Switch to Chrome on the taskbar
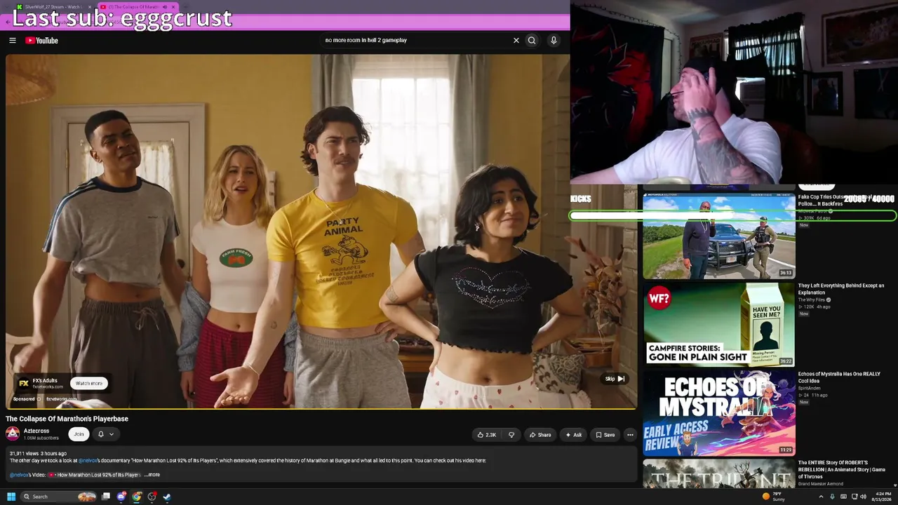 [x=137, y=497]
